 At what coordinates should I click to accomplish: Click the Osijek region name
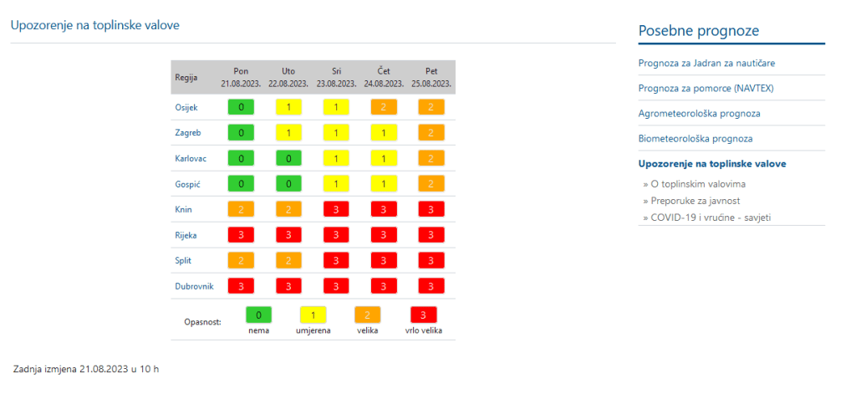(186, 108)
